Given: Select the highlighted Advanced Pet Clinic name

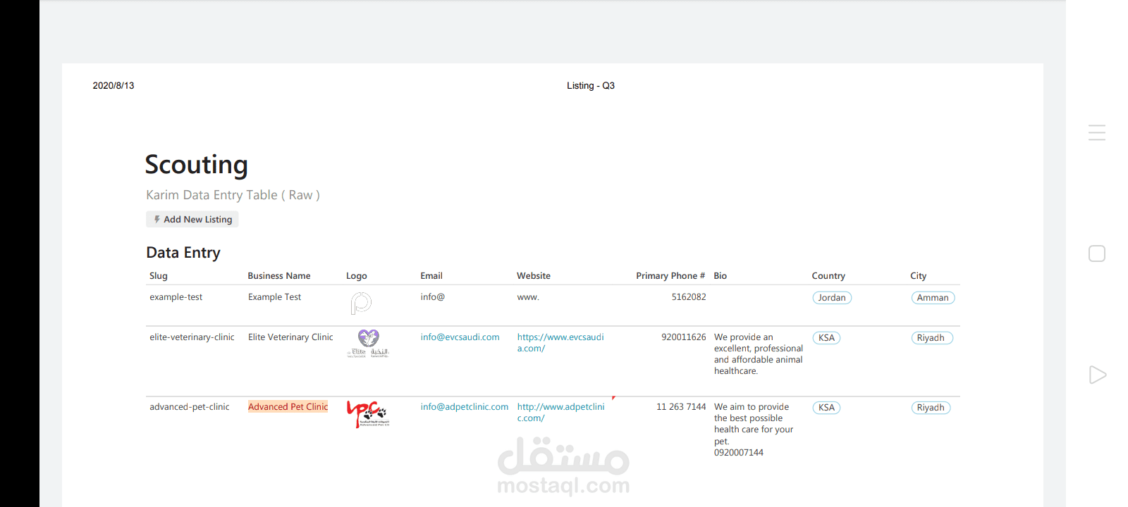Looking at the screenshot, I should pos(288,407).
